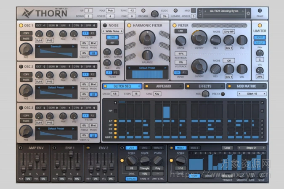The width and height of the screenshot is (284, 189).
Task: Click the Noise Key button
Action: 112,43
